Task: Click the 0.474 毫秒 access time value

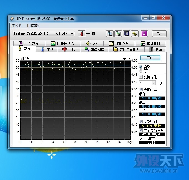Action: click(x=152, y=126)
